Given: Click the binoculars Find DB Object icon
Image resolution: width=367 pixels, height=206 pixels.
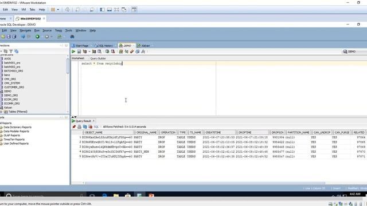Looking at the screenshot, I should pyautogui.click(x=72, y=37).
